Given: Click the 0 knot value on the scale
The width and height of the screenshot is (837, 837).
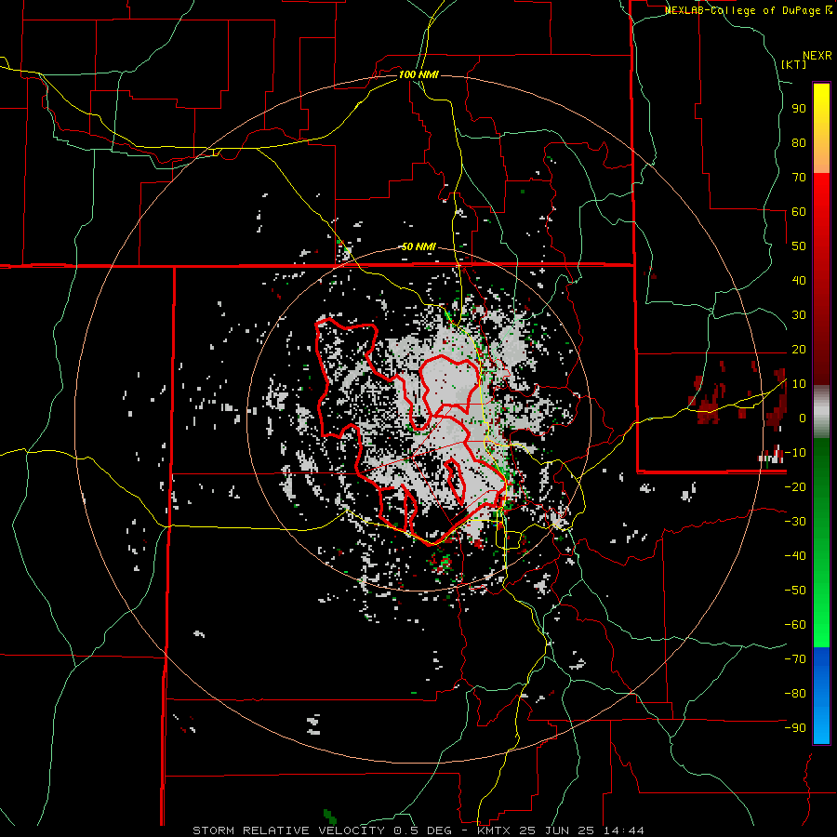Looking at the screenshot, I should point(803,418).
